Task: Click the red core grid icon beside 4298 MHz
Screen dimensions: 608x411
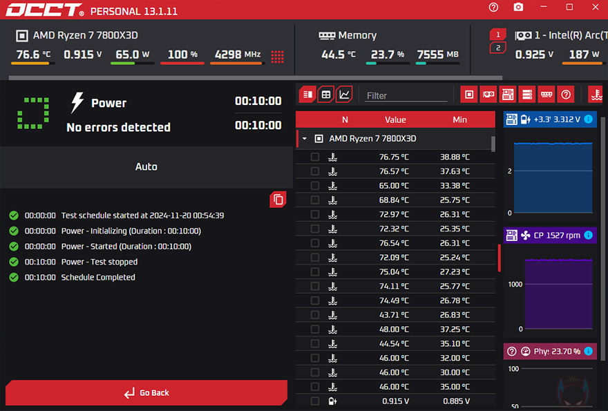Action: 277,57
